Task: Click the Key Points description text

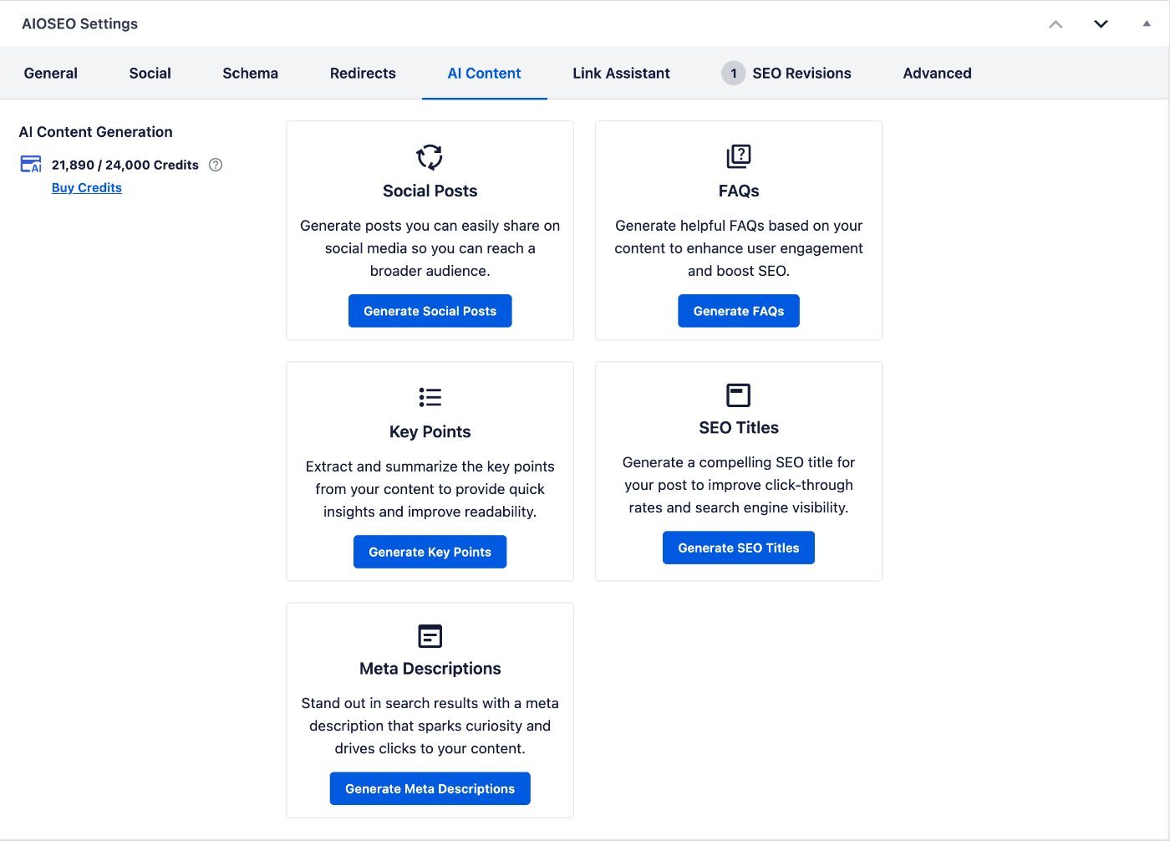Action: 430,489
